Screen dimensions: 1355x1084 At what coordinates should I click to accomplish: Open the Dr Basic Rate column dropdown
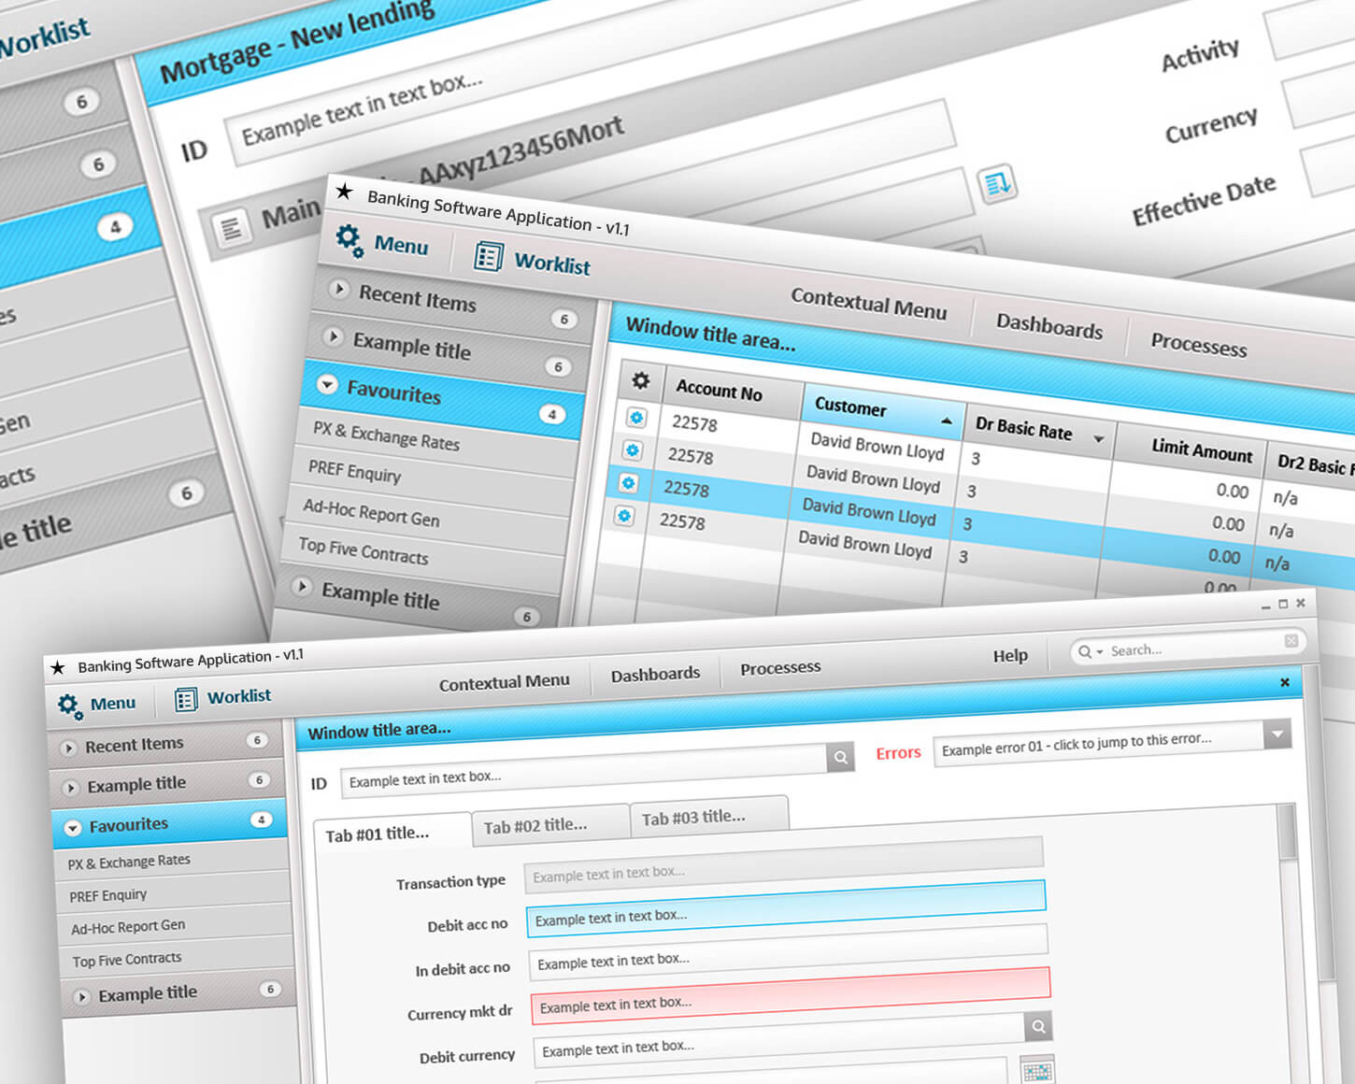tap(1099, 439)
